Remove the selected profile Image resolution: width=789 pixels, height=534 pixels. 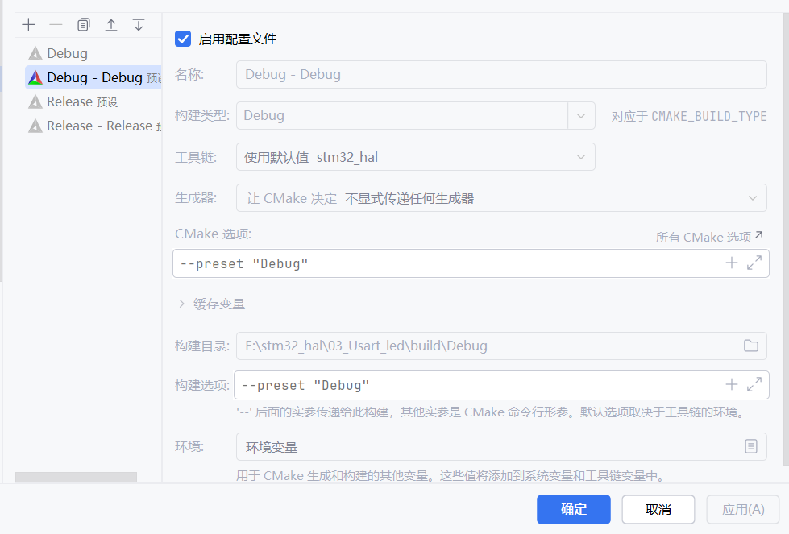(x=56, y=25)
